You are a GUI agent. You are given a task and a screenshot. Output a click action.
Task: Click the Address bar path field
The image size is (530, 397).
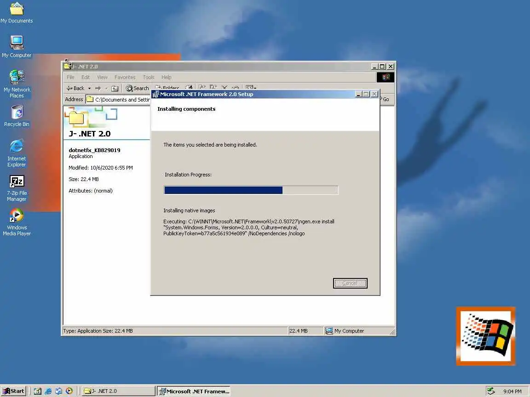[x=118, y=99]
